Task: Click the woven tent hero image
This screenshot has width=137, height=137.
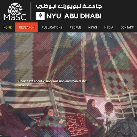Action: click(x=68, y=84)
